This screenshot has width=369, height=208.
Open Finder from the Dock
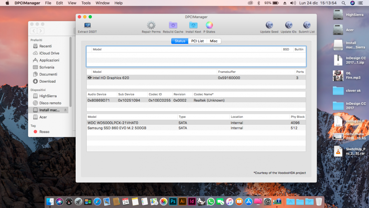click(x=50, y=202)
